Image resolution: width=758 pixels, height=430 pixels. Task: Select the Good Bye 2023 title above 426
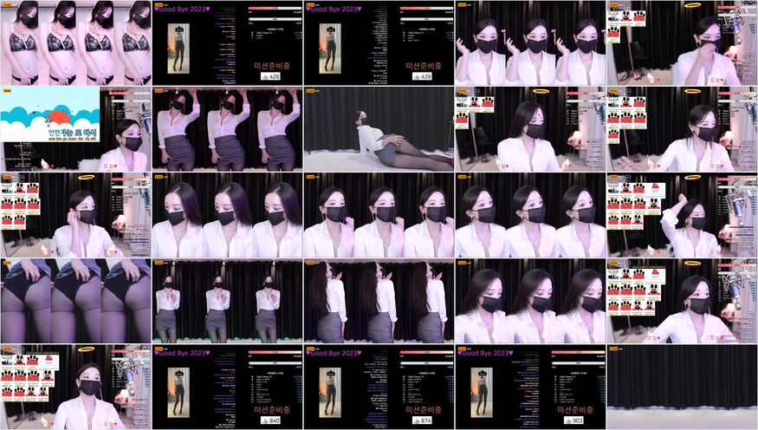pos(182,10)
